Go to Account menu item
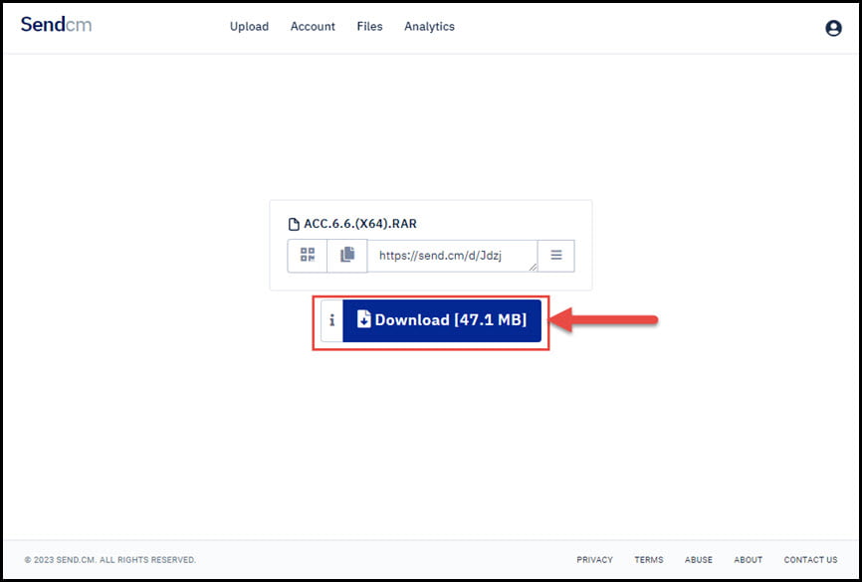Viewport: 862px width, 582px height. [x=313, y=27]
